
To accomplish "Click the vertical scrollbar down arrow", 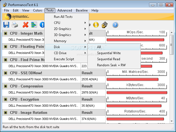I will coord(172,121).
